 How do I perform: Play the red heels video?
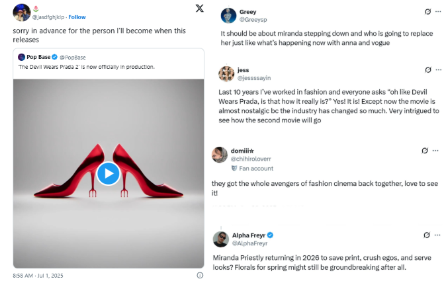[108, 174]
